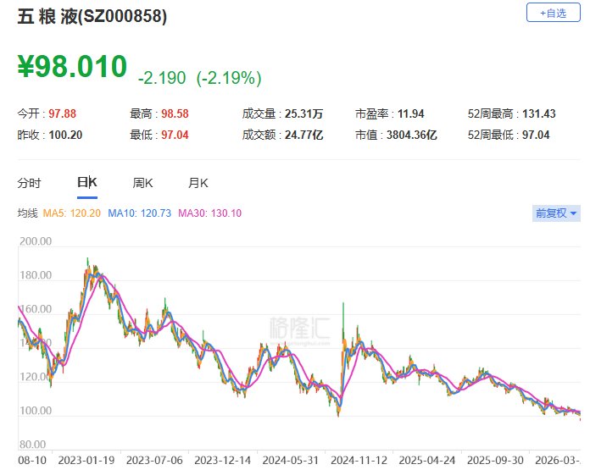Click the 2023-01-19 date axis label
The height and width of the screenshot is (470, 590).
coord(86,460)
